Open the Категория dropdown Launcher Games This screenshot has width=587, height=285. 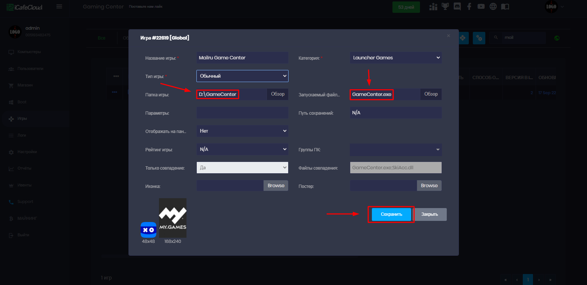pyautogui.click(x=396, y=58)
